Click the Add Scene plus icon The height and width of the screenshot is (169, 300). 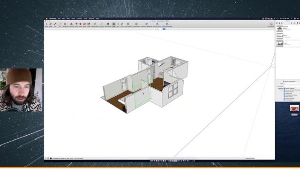click(279, 23)
